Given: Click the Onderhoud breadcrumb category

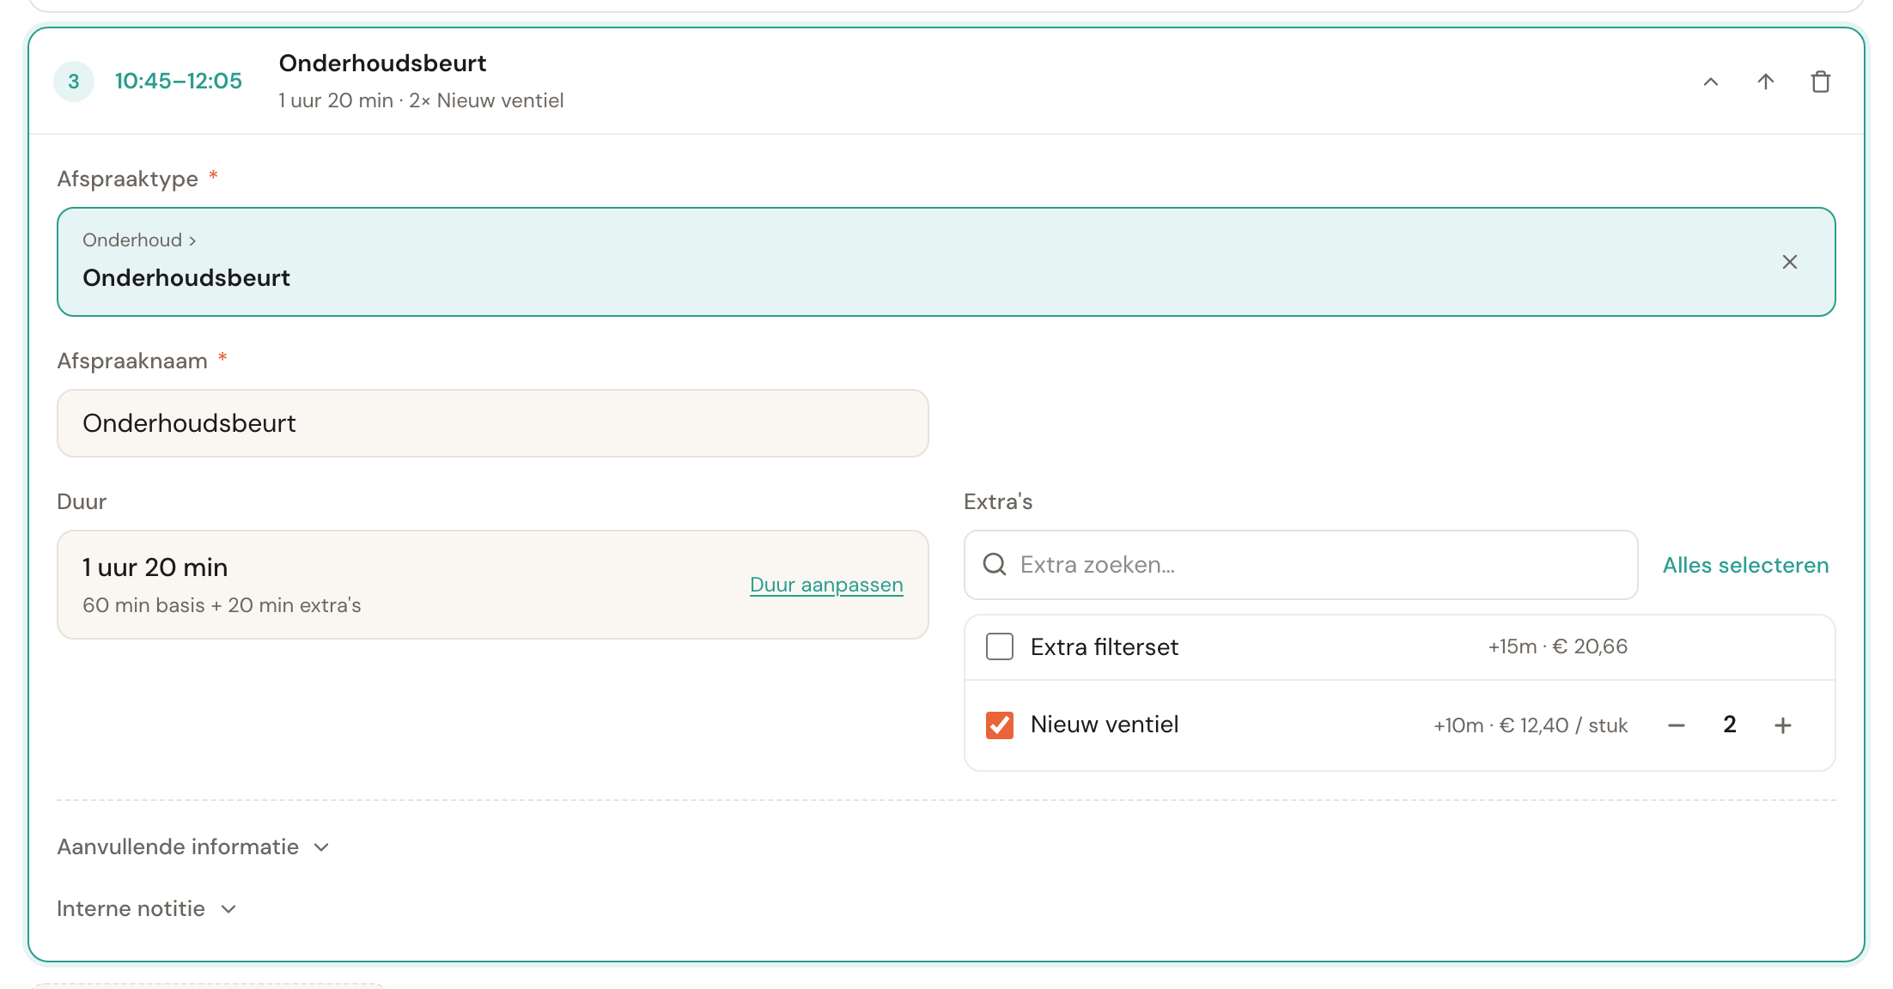Looking at the screenshot, I should pyautogui.click(x=132, y=240).
